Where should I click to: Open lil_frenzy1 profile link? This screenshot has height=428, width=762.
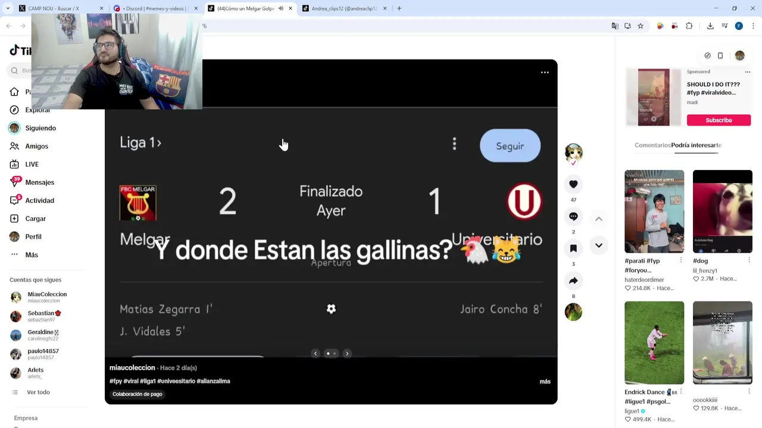point(705,270)
